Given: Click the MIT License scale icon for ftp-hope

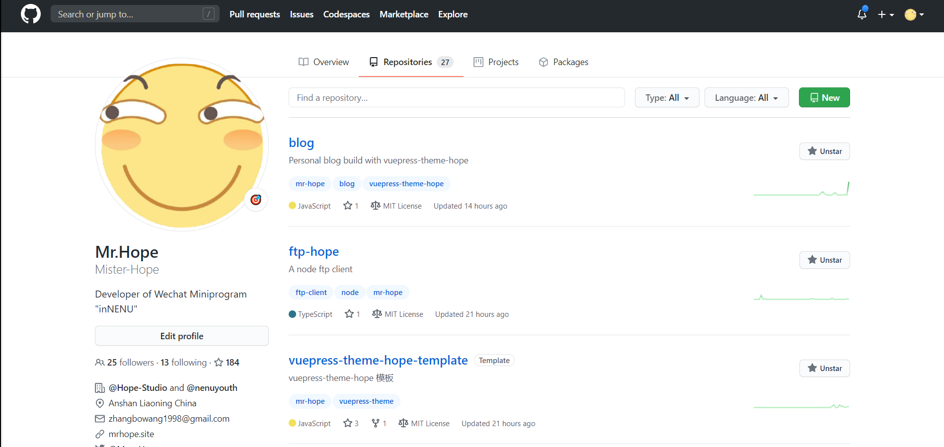Looking at the screenshot, I should [377, 314].
